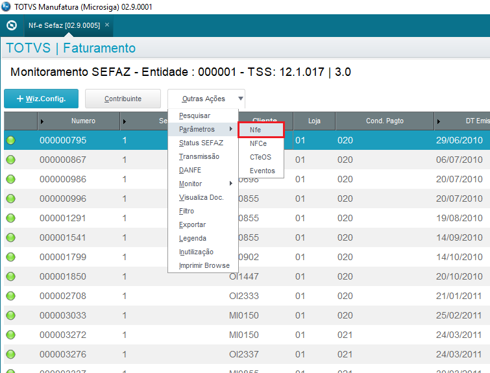Click green status icon for invoice 000003276
This screenshot has width=490, height=373.
[10, 354]
